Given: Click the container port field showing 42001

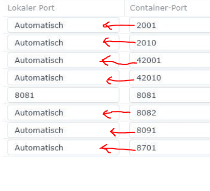Looking at the screenshot, I should tap(170, 60).
